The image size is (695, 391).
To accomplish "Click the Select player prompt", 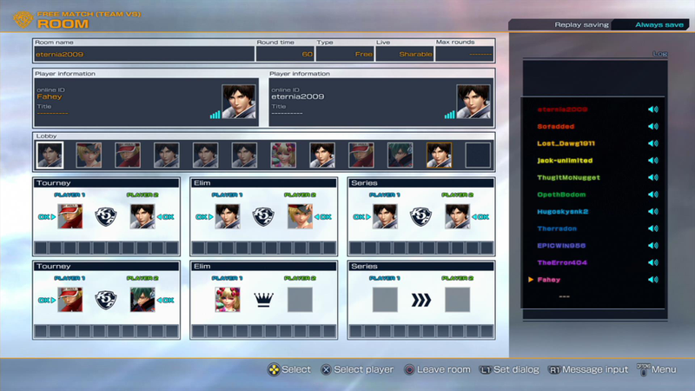I will (357, 369).
